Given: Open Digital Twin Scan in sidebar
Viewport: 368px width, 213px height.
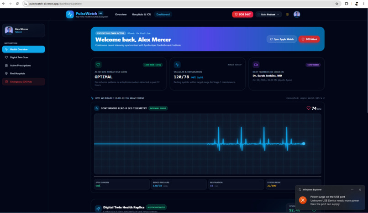Looking at the screenshot, I should (x=23, y=57).
